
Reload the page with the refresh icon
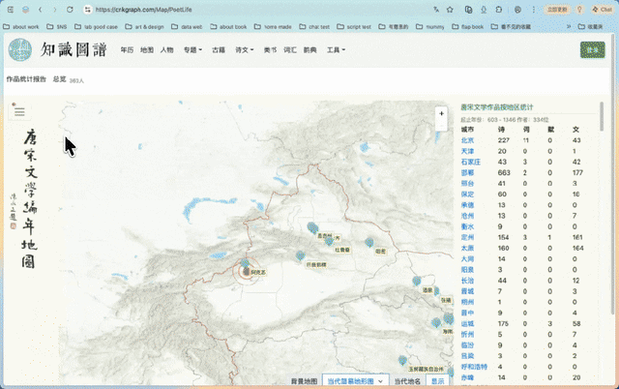coord(70,10)
